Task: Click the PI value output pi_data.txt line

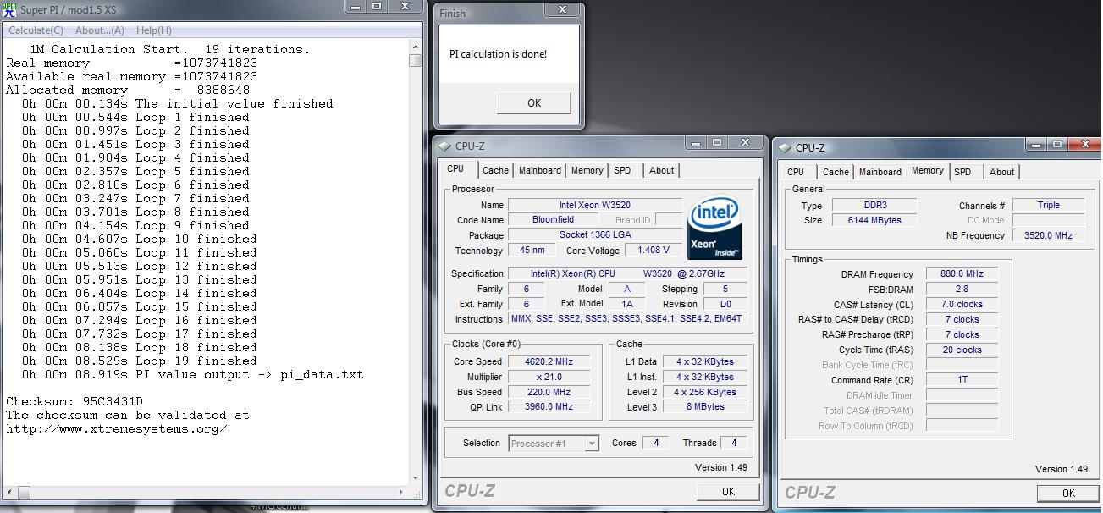Action: tap(192, 374)
